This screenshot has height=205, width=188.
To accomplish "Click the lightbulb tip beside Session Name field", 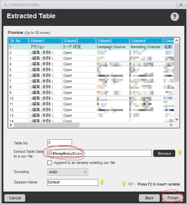I will [102, 182].
